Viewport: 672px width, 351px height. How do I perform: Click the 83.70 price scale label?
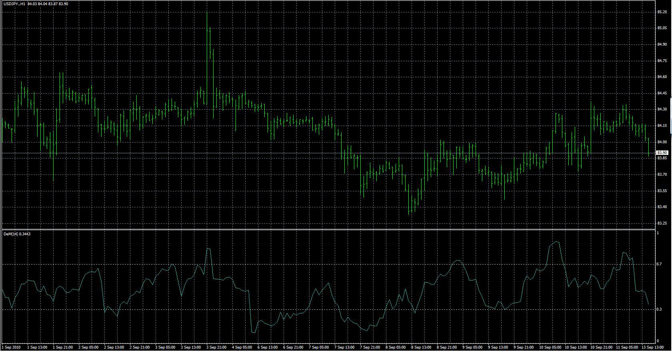coord(662,174)
